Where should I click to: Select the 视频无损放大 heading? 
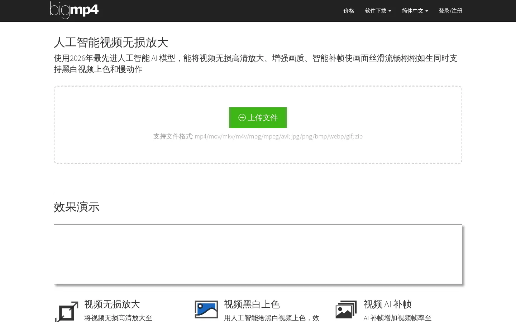click(112, 304)
